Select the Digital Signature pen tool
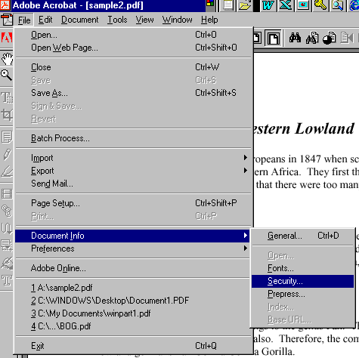This screenshot has width=359, height=358. coord(7,263)
